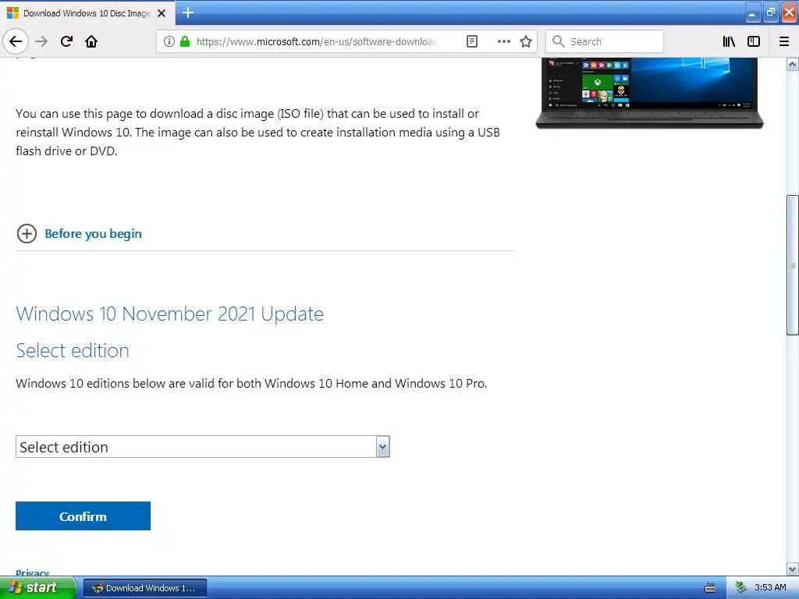Click the Windows 10 laptop image
799x599 pixels.
click(x=650, y=93)
